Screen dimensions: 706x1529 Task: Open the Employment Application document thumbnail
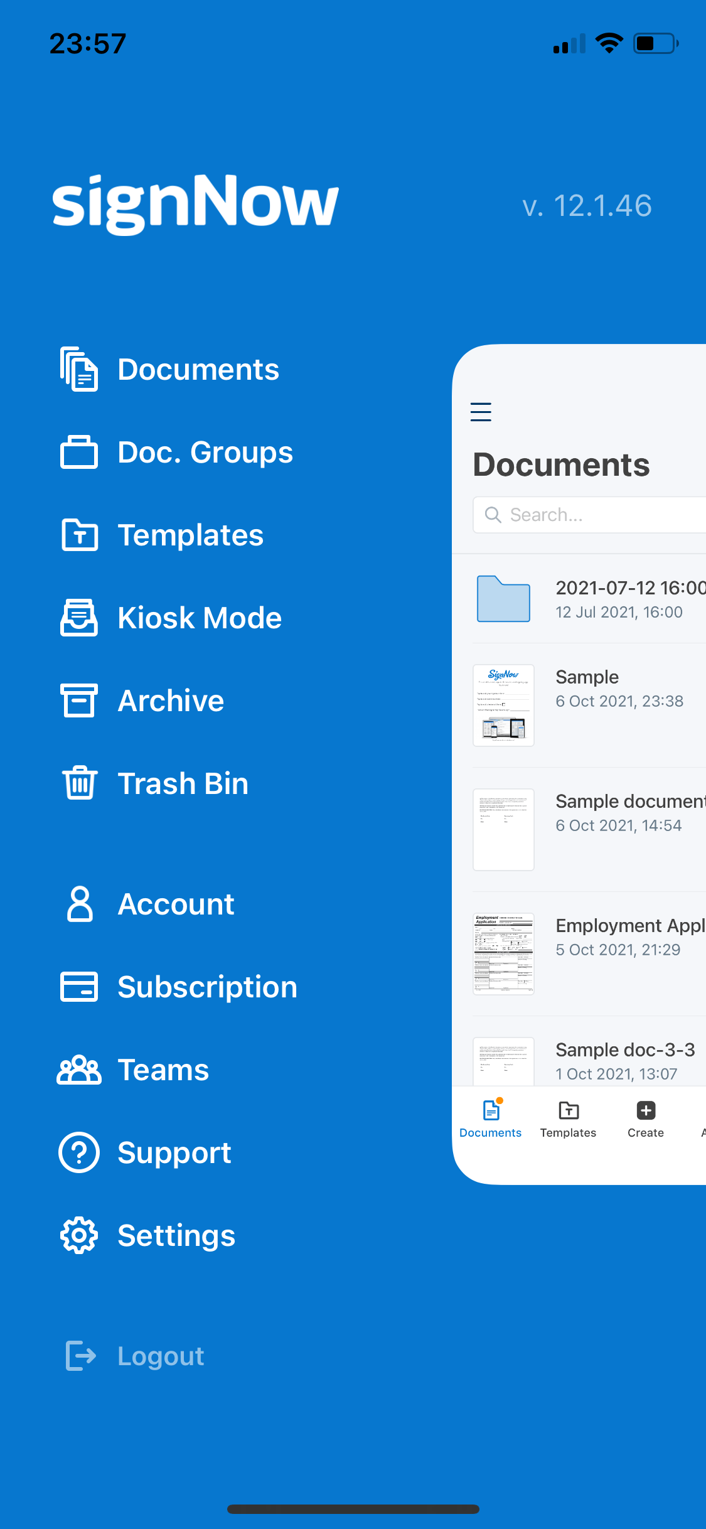point(503,954)
